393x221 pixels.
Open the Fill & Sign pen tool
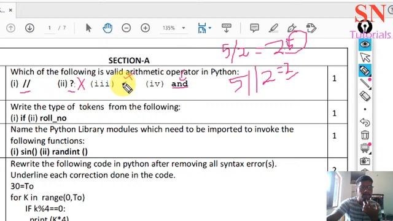point(292,28)
